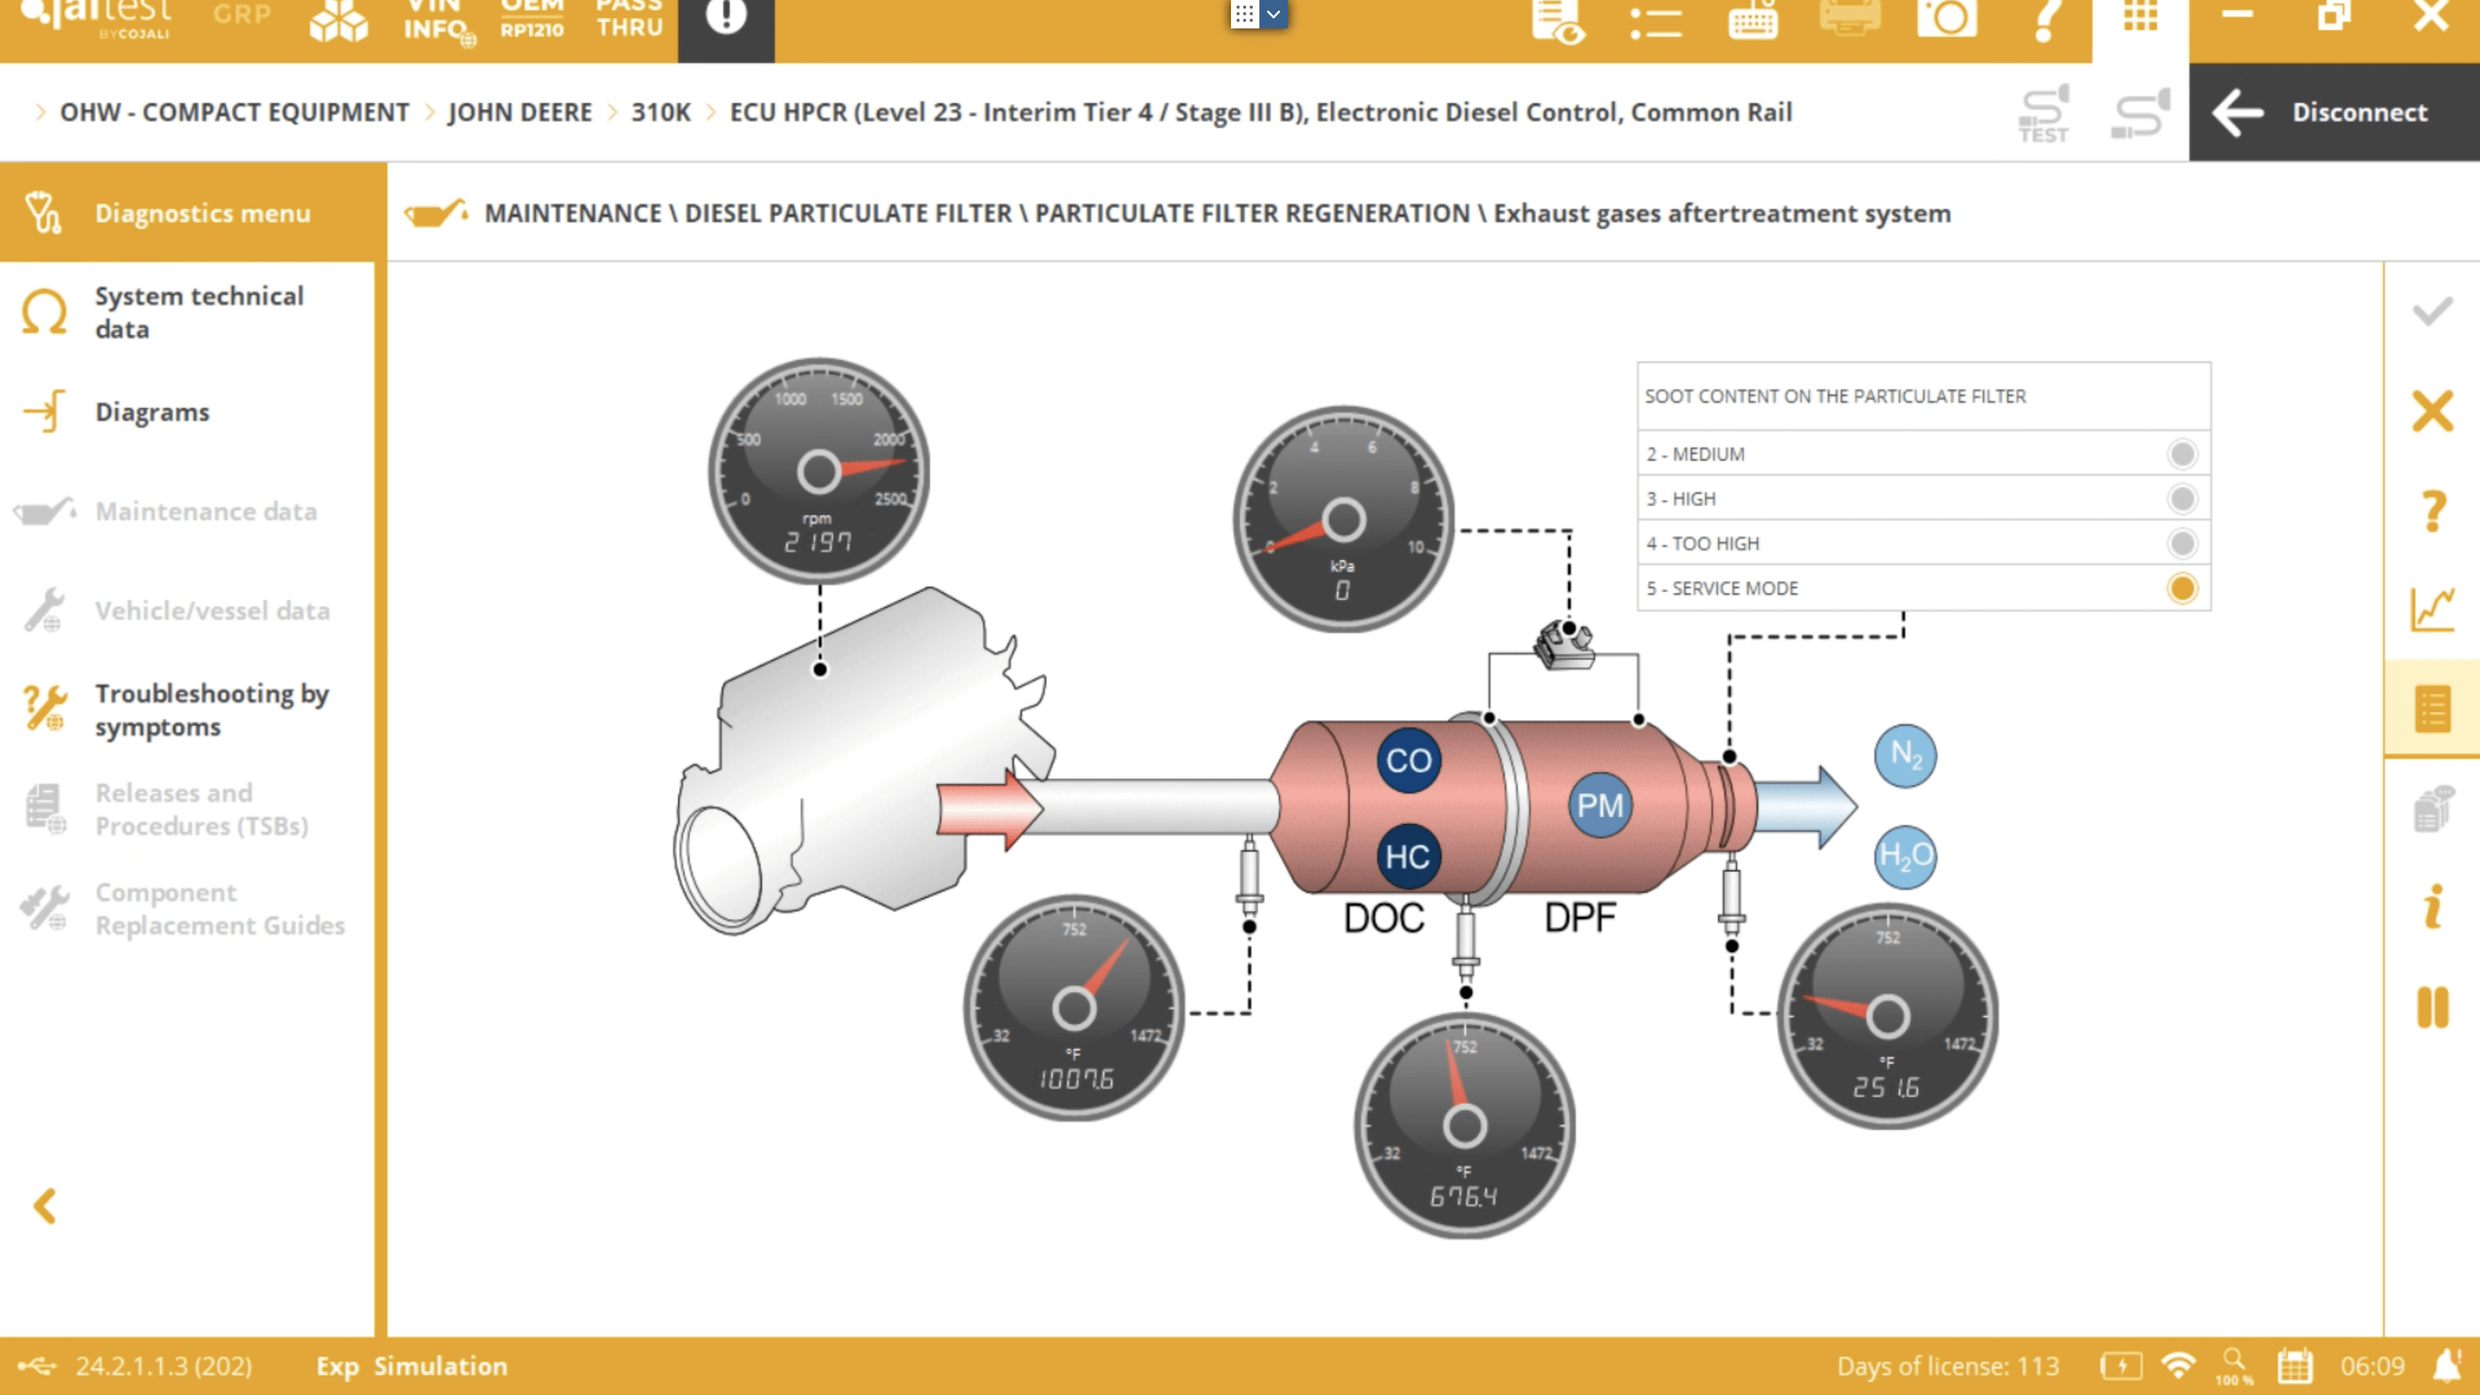
Task: Select the 5 - SERVICE MODE radio button
Action: tap(2182, 588)
